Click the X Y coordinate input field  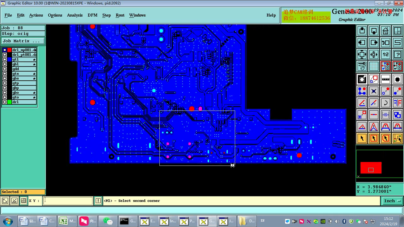[x=68, y=201]
